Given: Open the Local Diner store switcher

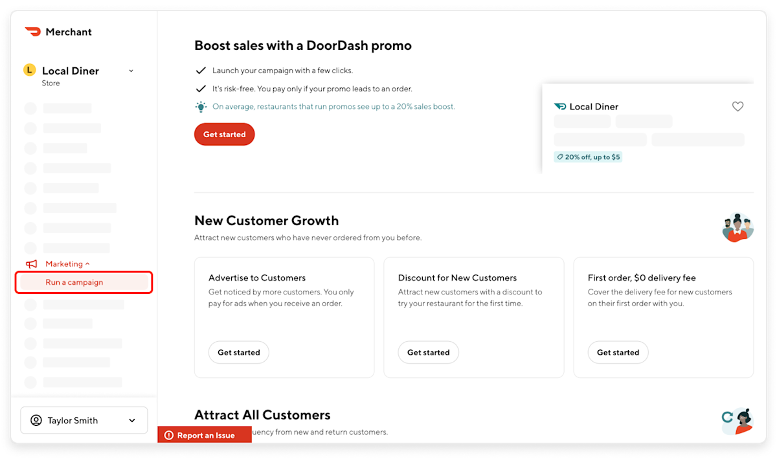Looking at the screenshot, I should (x=131, y=71).
